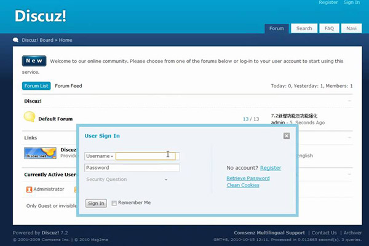The width and height of the screenshot is (369, 246).
Task: Click the Administrator user icon
Action: pos(29,189)
